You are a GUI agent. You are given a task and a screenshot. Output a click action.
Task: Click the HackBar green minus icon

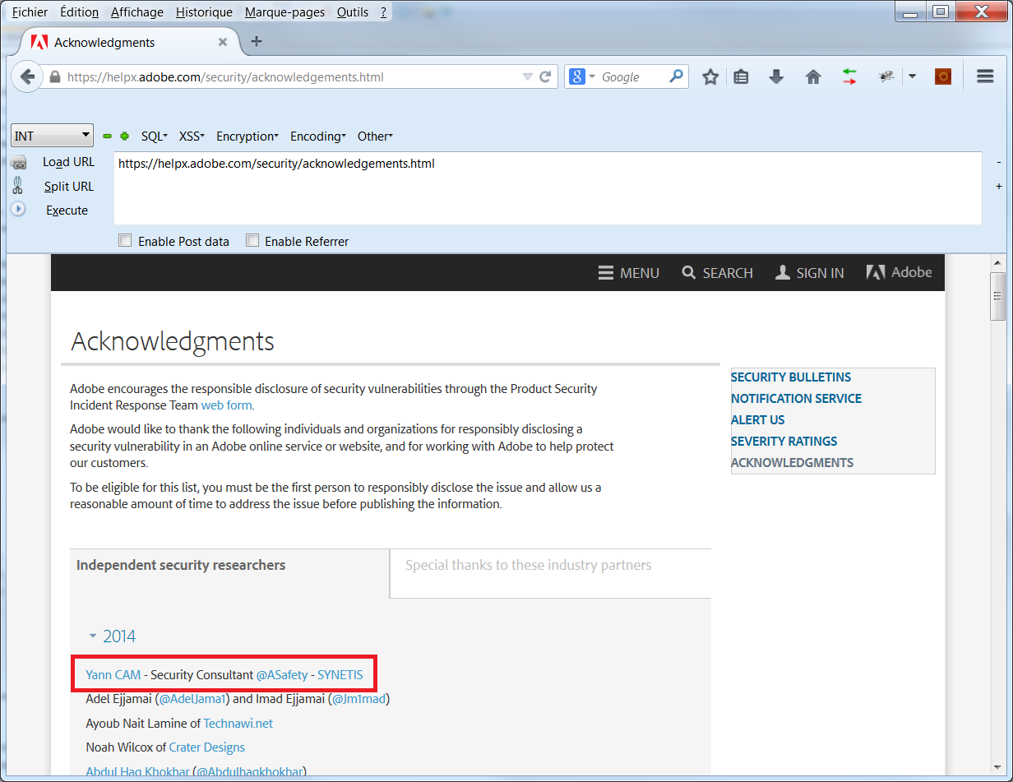click(x=107, y=137)
